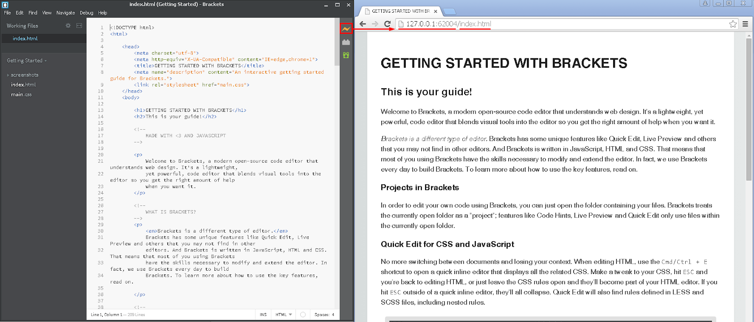
Task: Toggle INS insert mode in status bar
Action: [263, 314]
